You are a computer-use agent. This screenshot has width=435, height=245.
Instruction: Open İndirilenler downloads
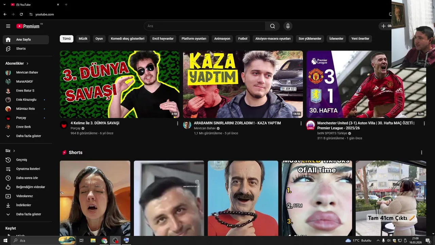pos(26,205)
